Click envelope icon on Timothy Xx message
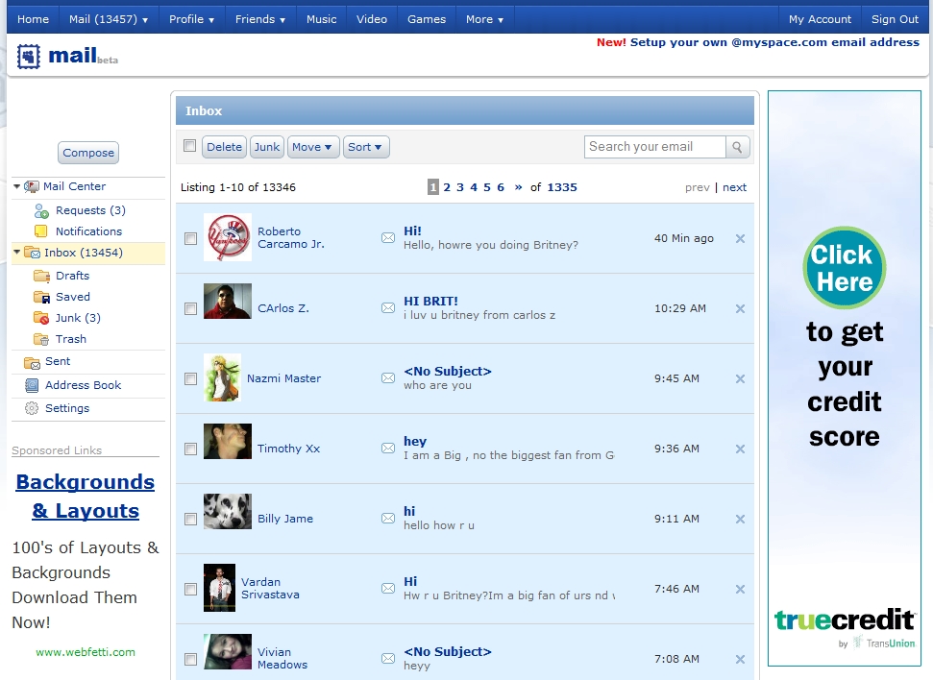This screenshot has height=680, width=933. (388, 449)
